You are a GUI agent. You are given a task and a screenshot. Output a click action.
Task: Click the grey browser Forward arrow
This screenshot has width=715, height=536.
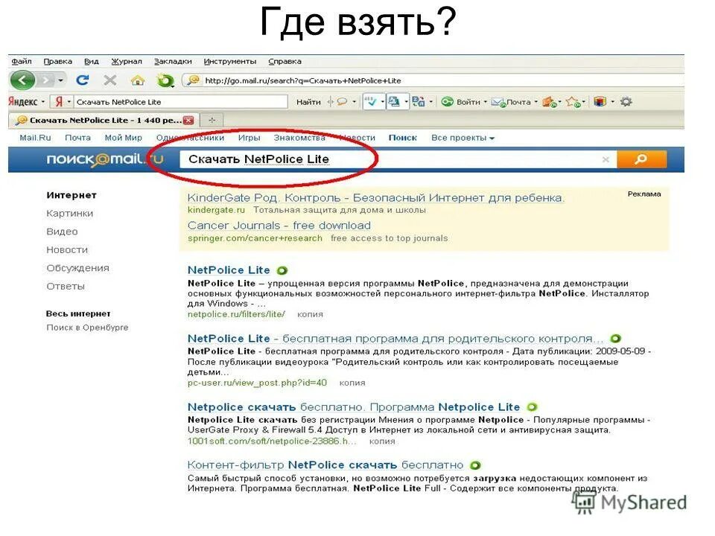pos(45,80)
